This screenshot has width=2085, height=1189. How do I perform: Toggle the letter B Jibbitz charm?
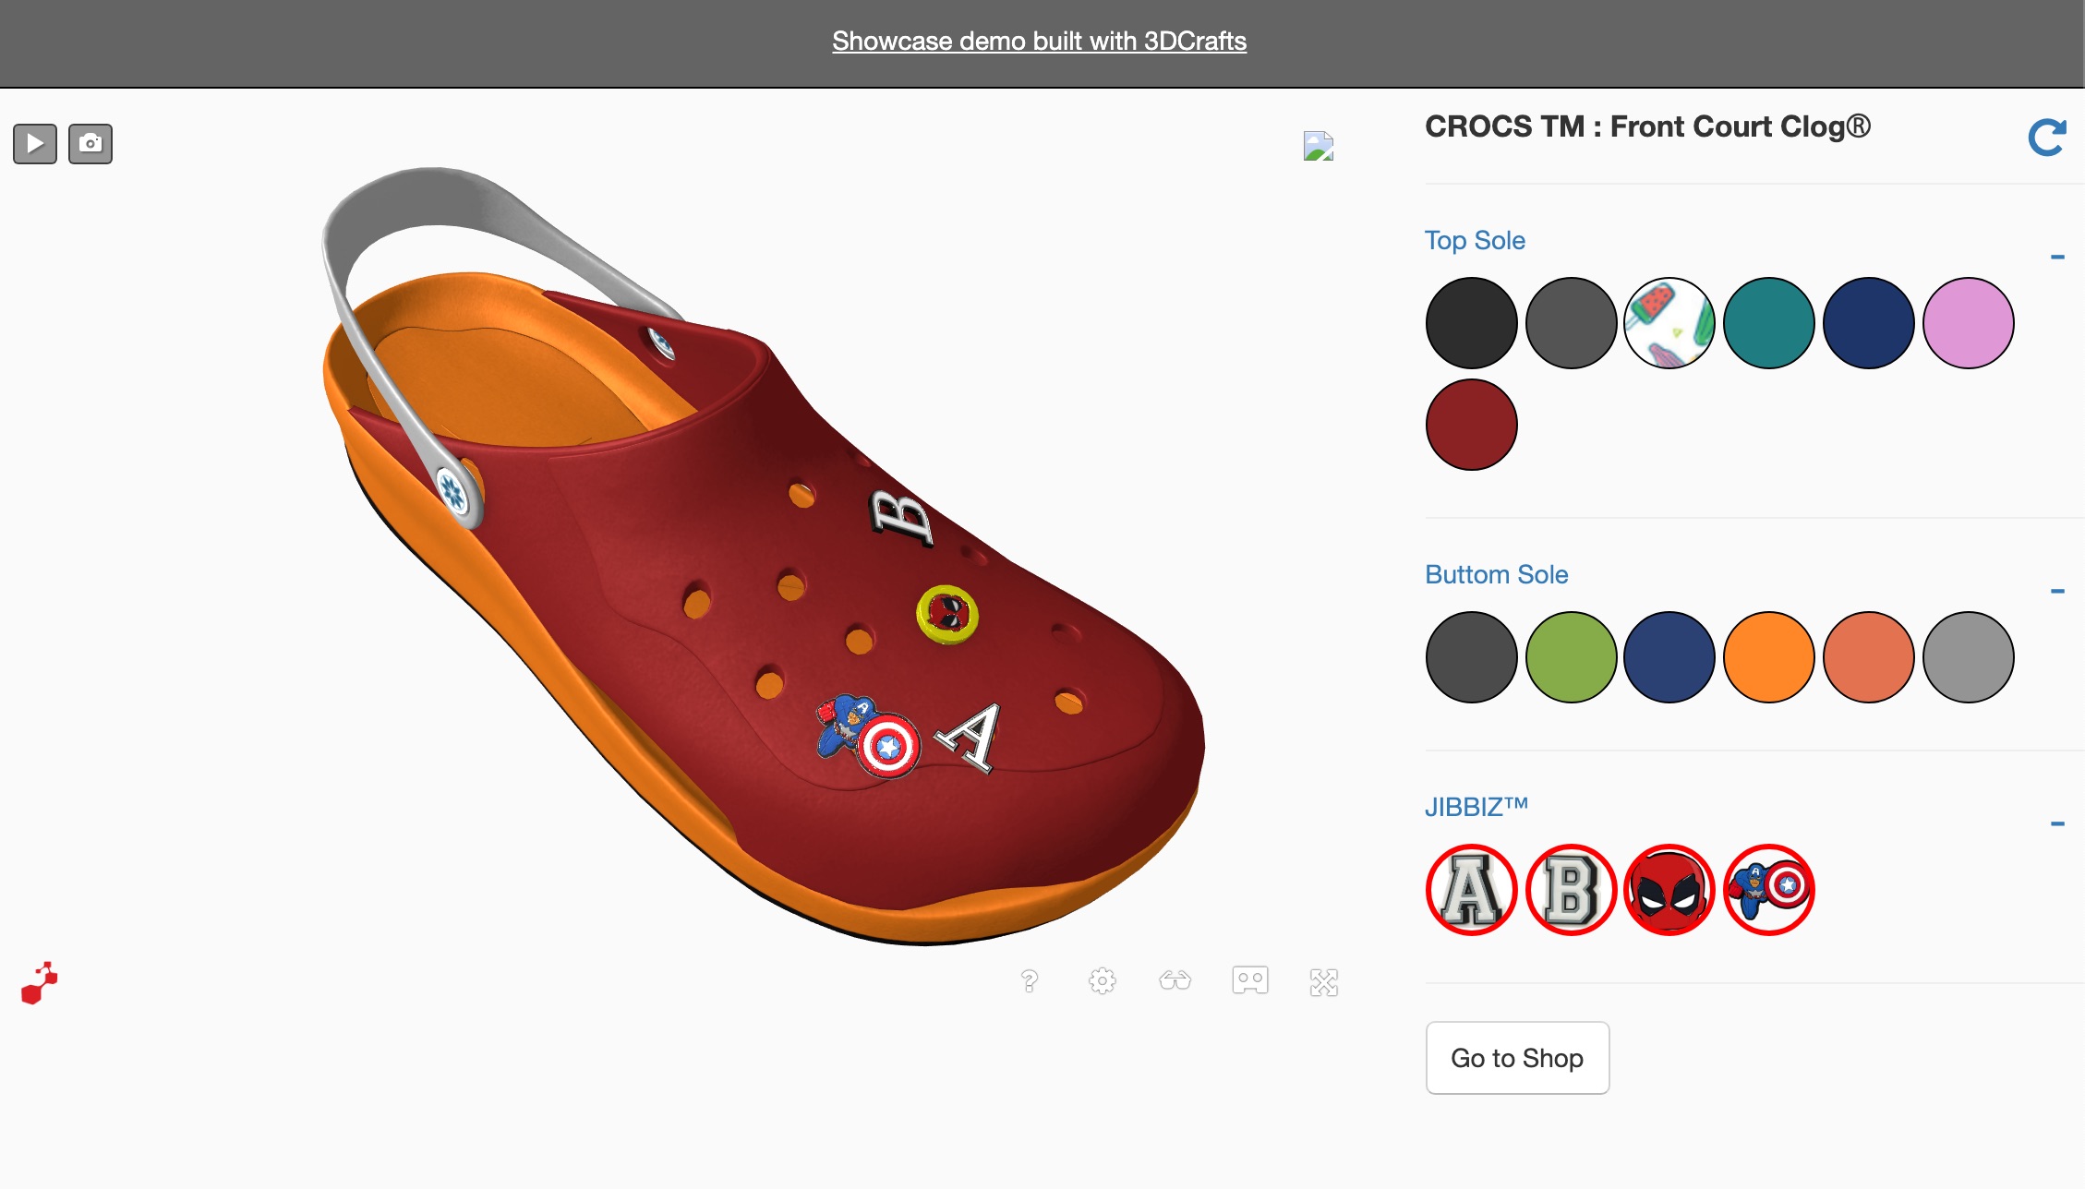[x=1572, y=890]
